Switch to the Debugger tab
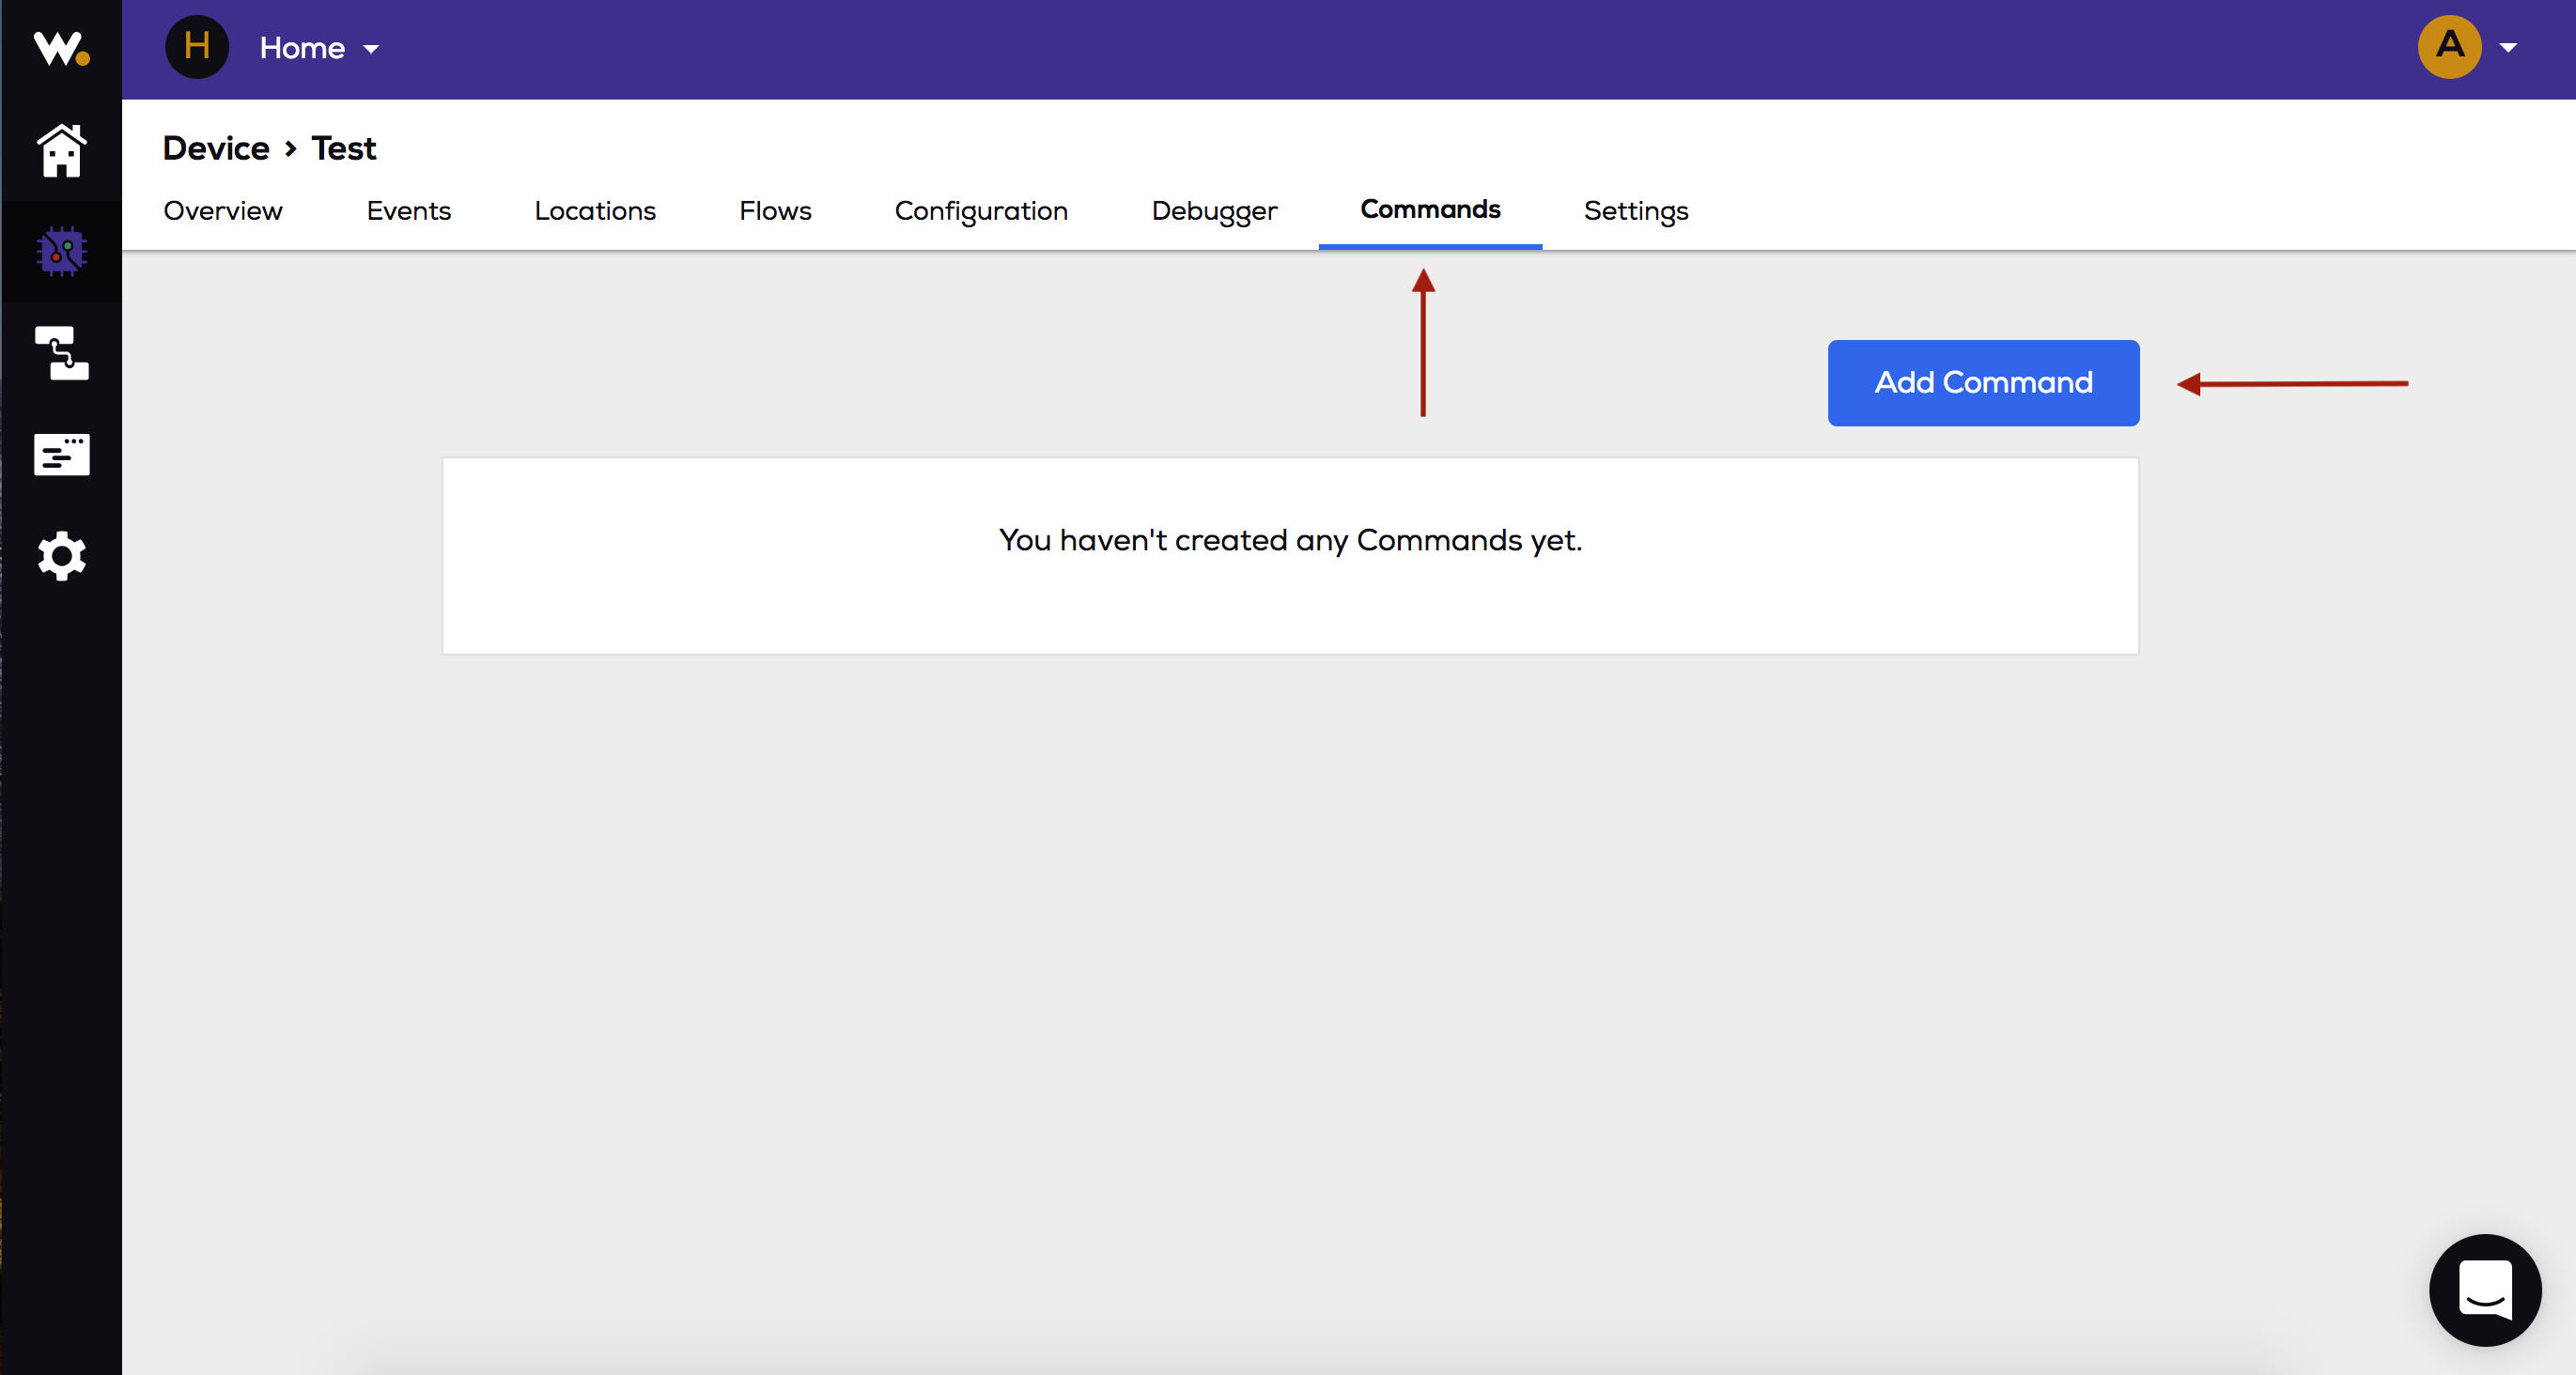Image resolution: width=2576 pixels, height=1375 pixels. coord(1214,211)
